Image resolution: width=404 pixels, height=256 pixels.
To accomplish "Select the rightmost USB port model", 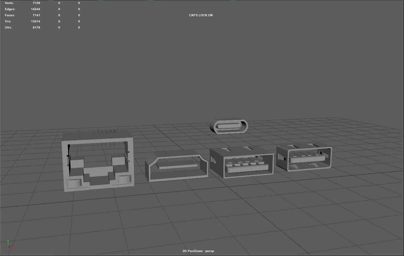I will point(304,157).
